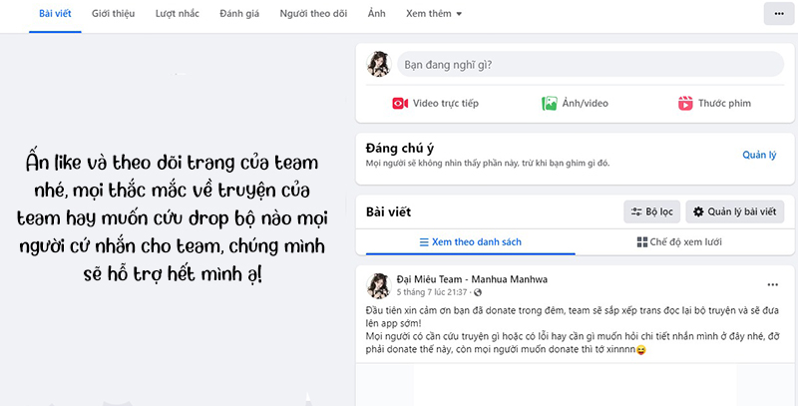Screen dimensions: 798x406
Task: Click the Quản lý link in Đáng chú ý
Action: pyautogui.click(x=759, y=156)
